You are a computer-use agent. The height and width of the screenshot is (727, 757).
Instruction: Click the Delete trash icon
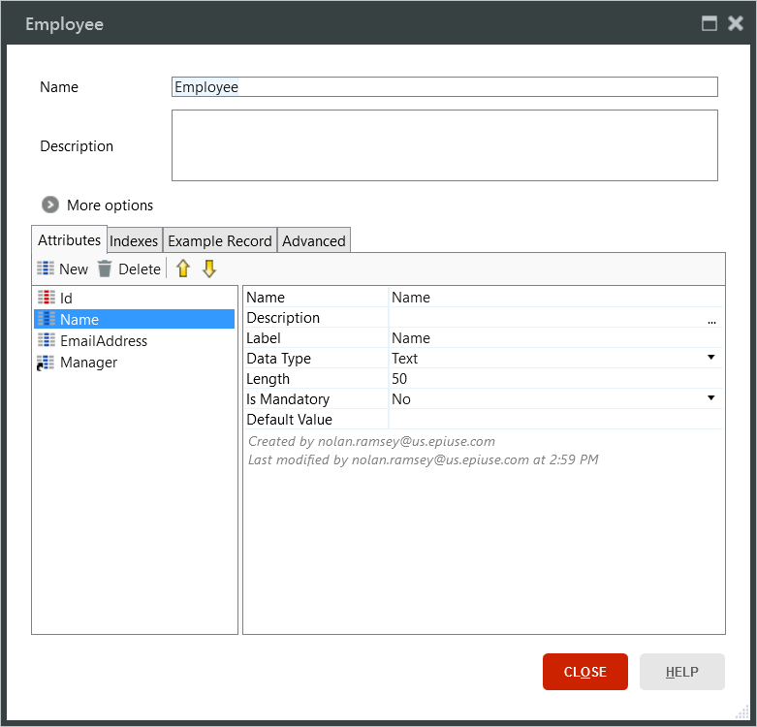pos(105,269)
